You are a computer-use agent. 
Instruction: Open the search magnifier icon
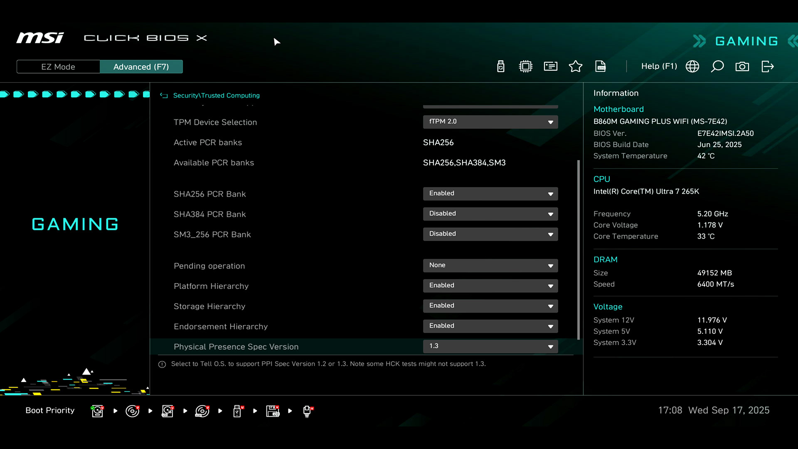pyautogui.click(x=717, y=67)
